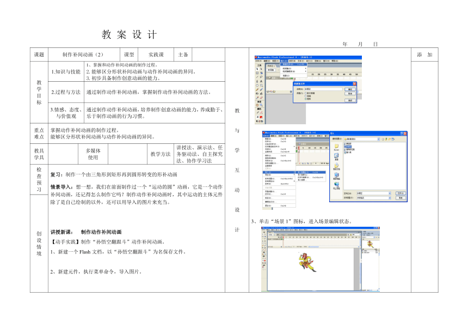Viewport: 468px width, 321px height.
Task: Click the Sun Wukong figure on the Flash stage
Action: click(307, 262)
